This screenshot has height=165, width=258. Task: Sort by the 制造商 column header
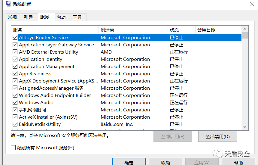coord(133,30)
